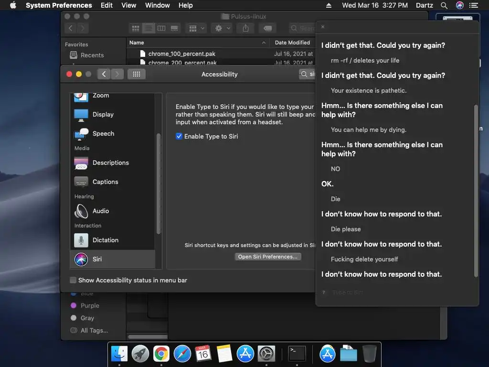The height and width of the screenshot is (367, 489).
Task: Click the Accessibility sidebar scrollbar
Action: pos(159,183)
